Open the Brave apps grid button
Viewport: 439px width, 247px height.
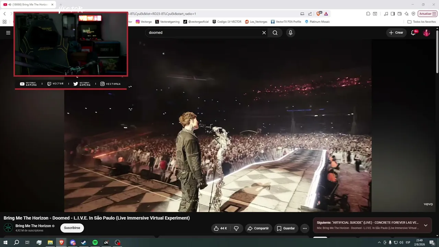point(4,22)
